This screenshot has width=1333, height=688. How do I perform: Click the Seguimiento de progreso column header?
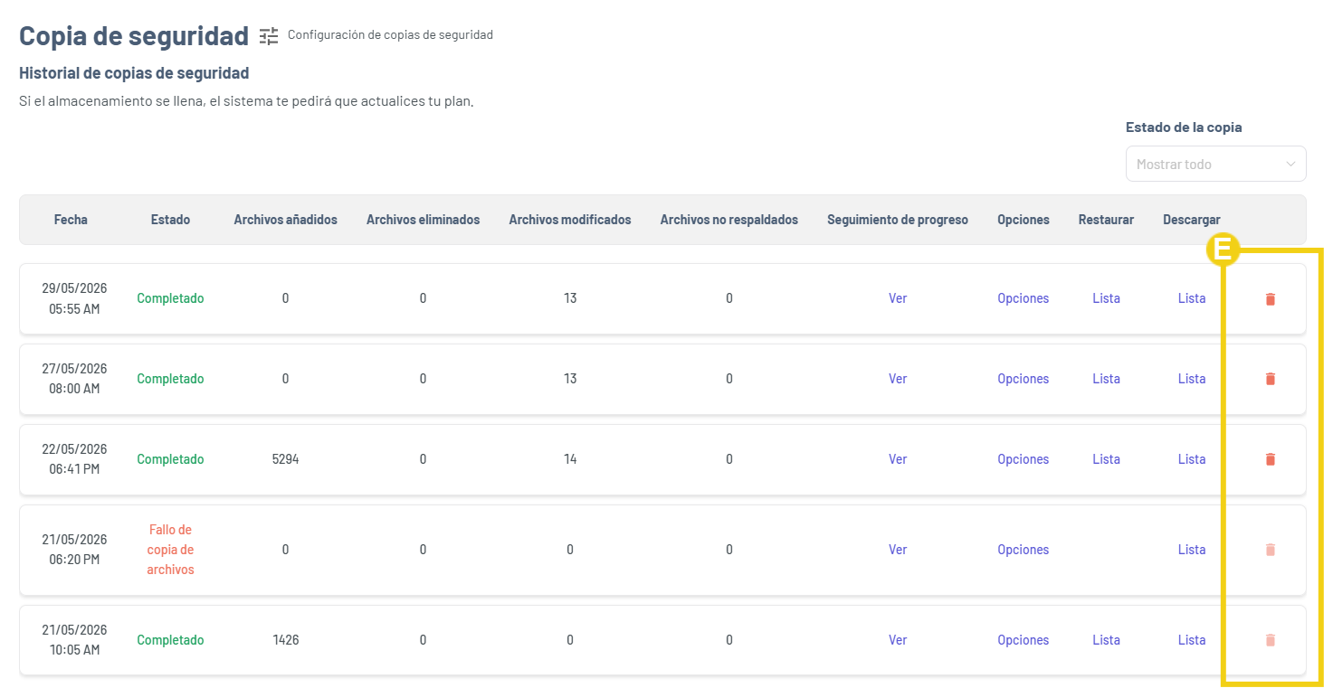(x=898, y=220)
